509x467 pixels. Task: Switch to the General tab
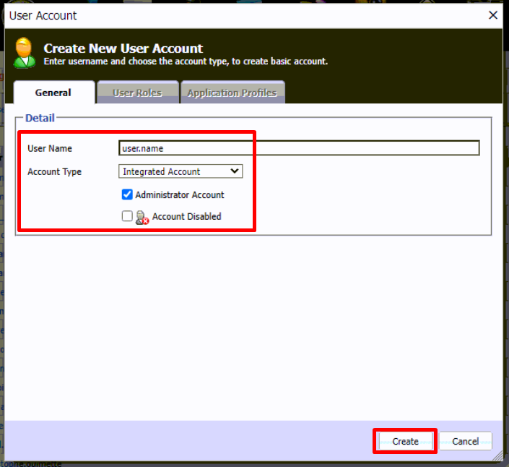point(53,93)
